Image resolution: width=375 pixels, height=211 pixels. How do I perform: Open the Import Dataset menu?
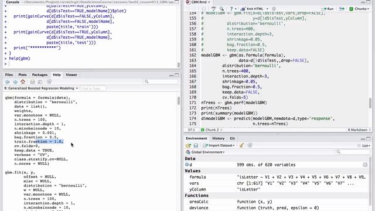point(219,145)
